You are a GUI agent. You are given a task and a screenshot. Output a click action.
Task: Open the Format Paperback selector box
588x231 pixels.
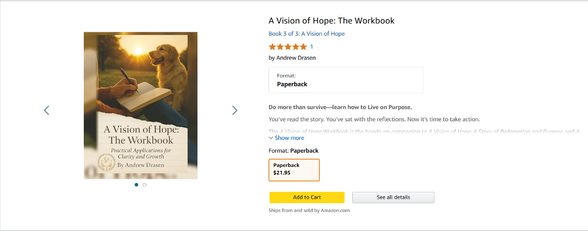click(x=345, y=80)
